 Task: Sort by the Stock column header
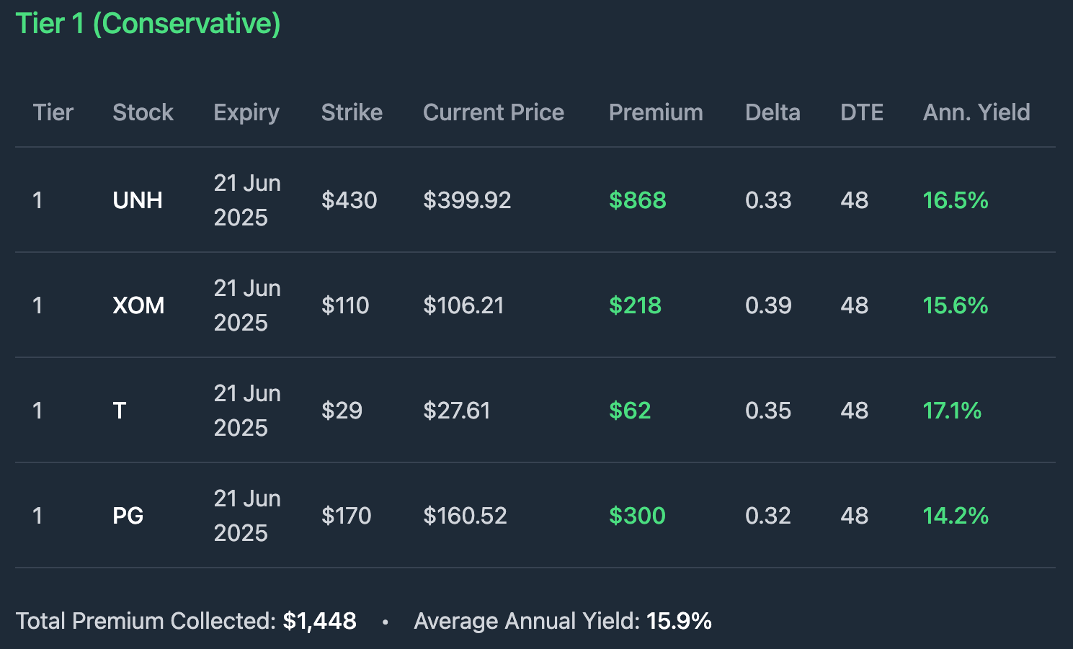(x=143, y=112)
